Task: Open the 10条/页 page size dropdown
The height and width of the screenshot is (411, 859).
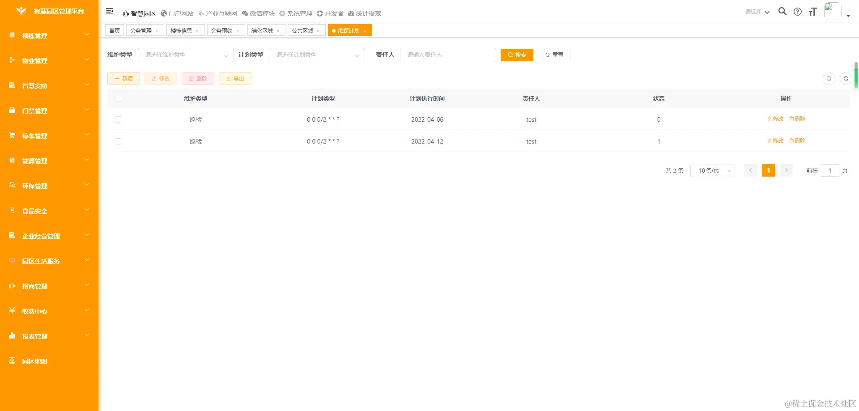Action: tap(713, 170)
